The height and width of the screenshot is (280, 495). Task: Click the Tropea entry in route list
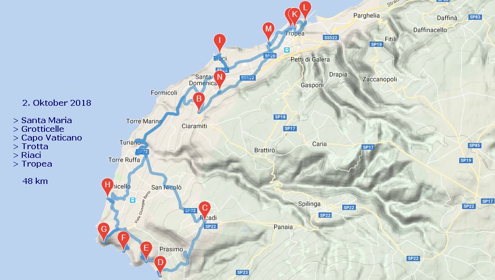[37, 164]
